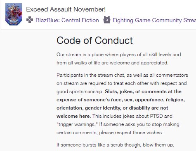
Task: Click the phrase please respect those wishes
Action: coord(131,133)
